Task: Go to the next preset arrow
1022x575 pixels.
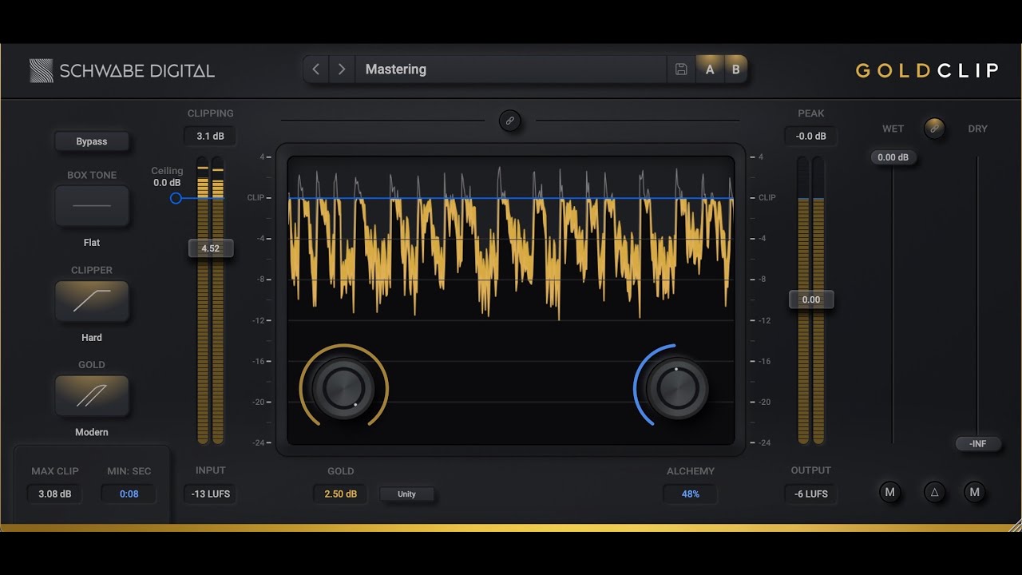Action: [x=342, y=69]
